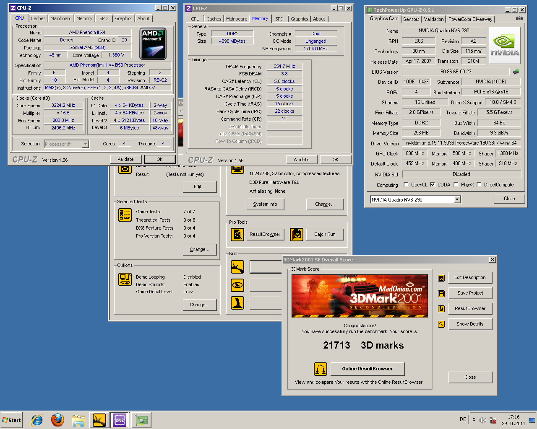Screen dimensions: 537x429
Task: Click the AMD Phenom II logo
Action: coord(153,44)
